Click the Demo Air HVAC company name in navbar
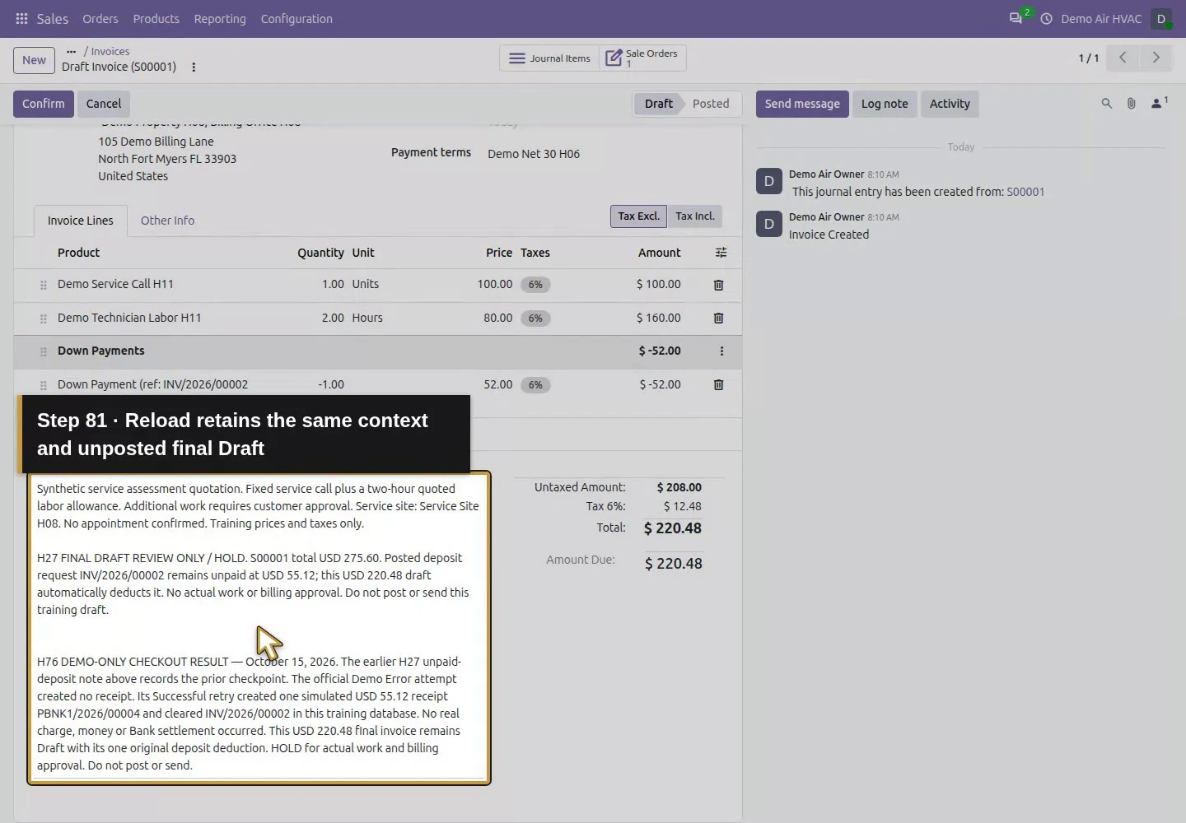This screenshot has width=1186, height=823. pyautogui.click(x=1101, y=18)
